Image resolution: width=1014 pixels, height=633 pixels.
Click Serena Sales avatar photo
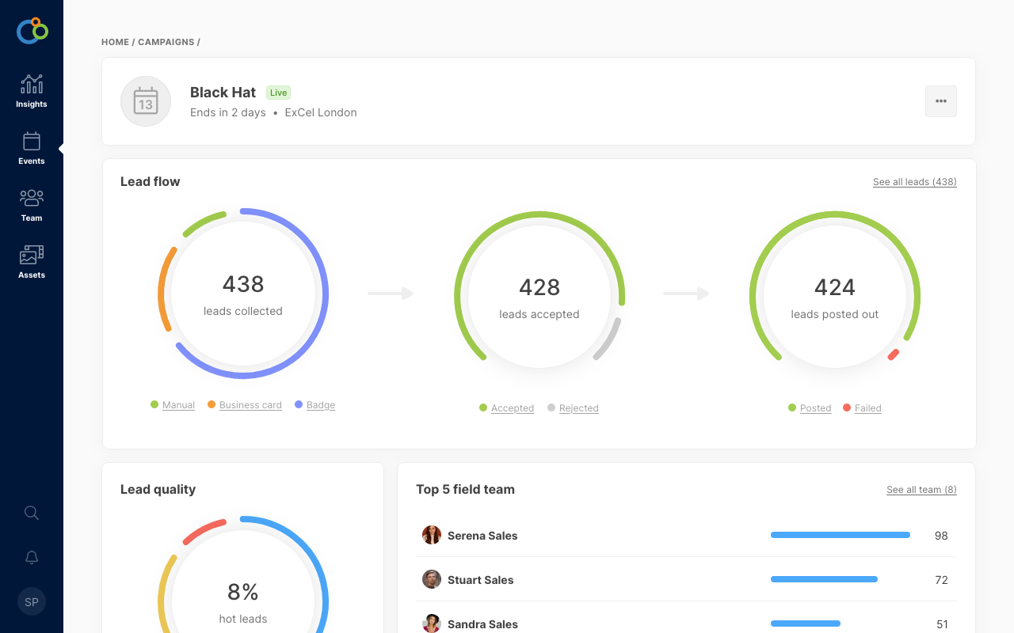click(x=432, y=535)
